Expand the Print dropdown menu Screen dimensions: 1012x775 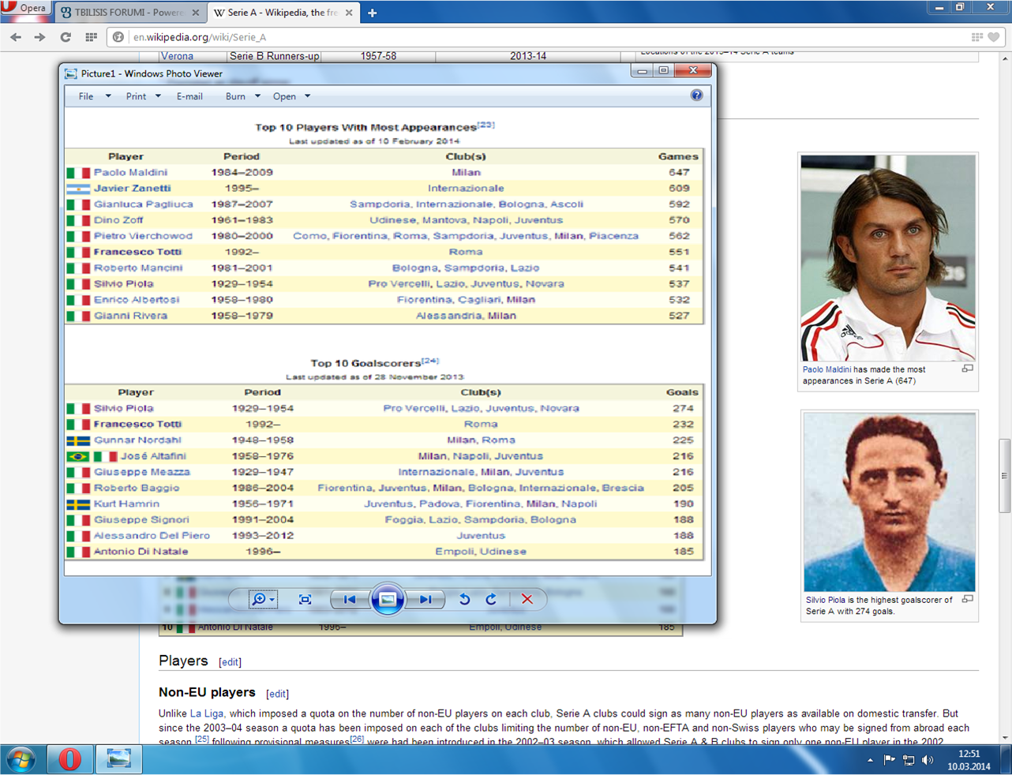tap(143, 96)
